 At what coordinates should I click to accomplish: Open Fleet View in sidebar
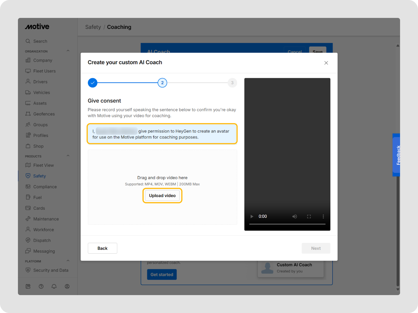[x=43, y=165]
